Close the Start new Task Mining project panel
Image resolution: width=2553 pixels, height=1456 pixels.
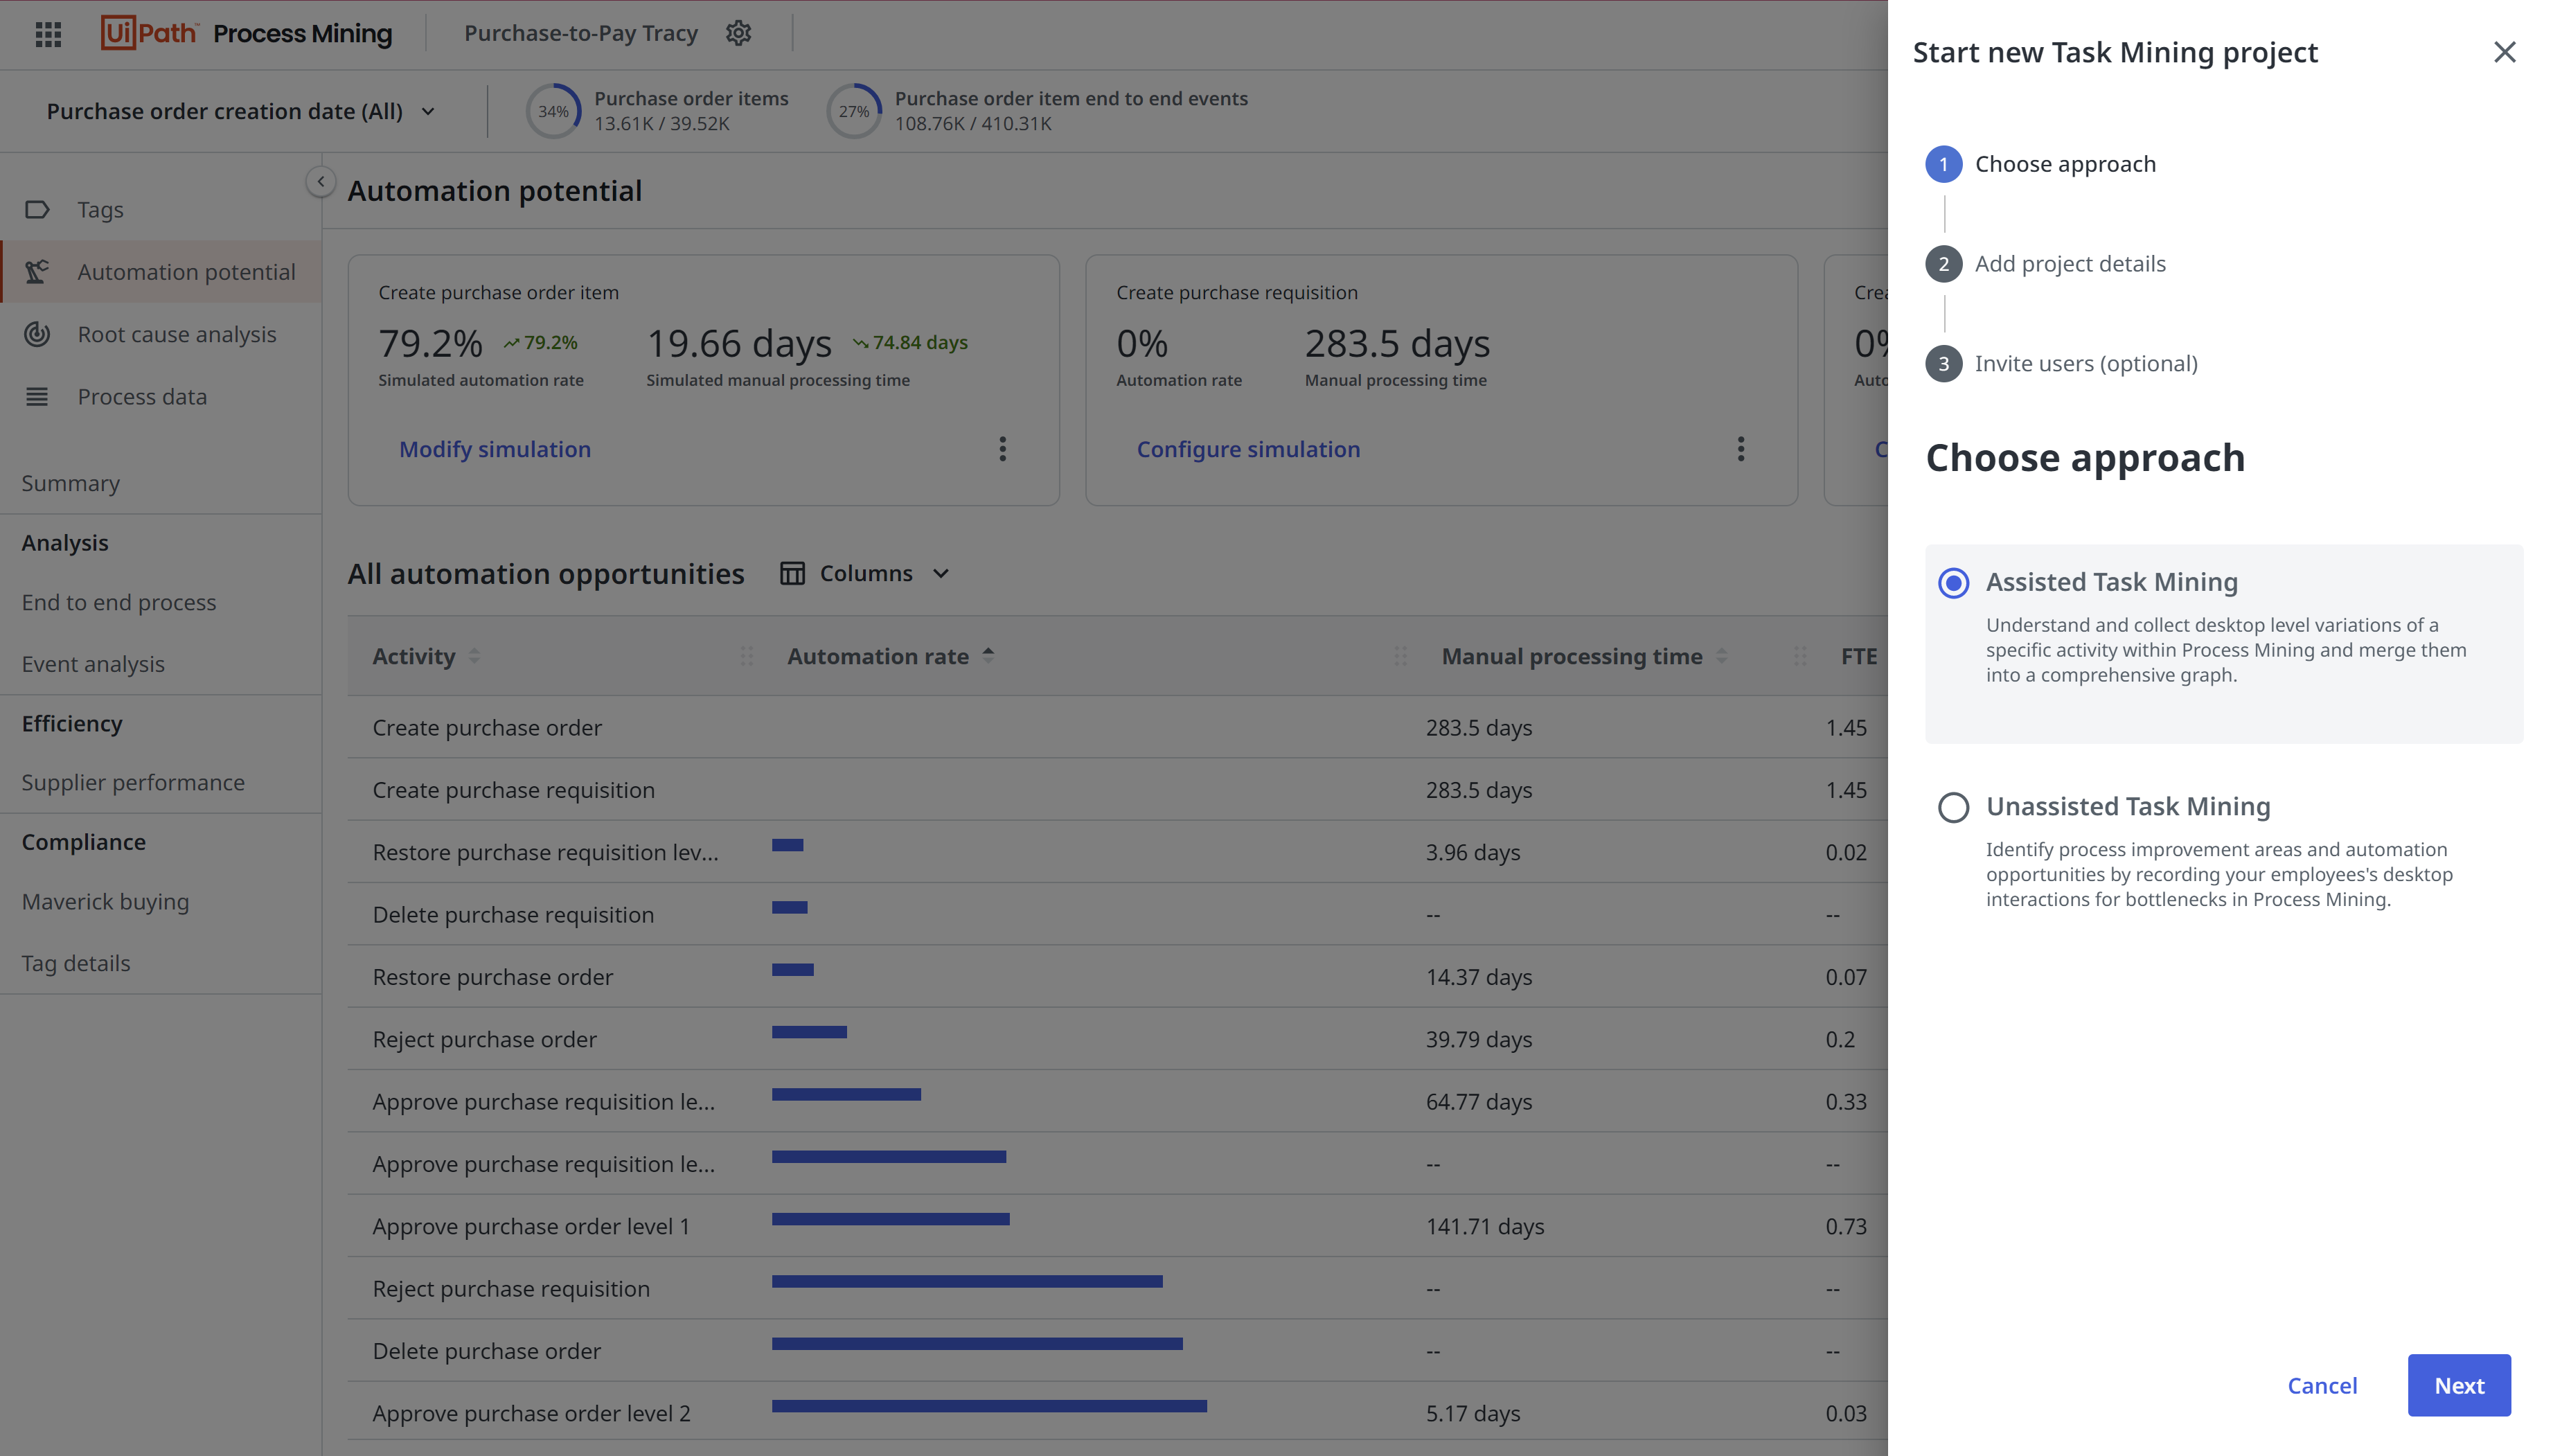click(2504, 52)
